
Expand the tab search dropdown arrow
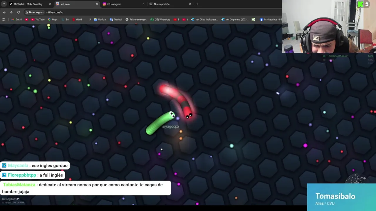click(x=4, y=4)
